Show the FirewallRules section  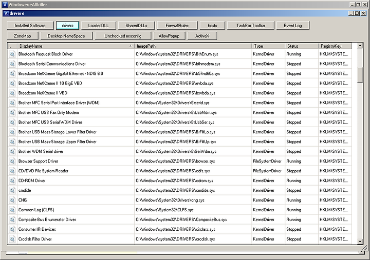(177, 26)
